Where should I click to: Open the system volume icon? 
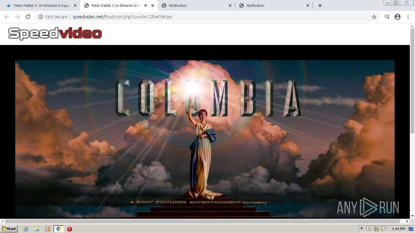point(369,229)
